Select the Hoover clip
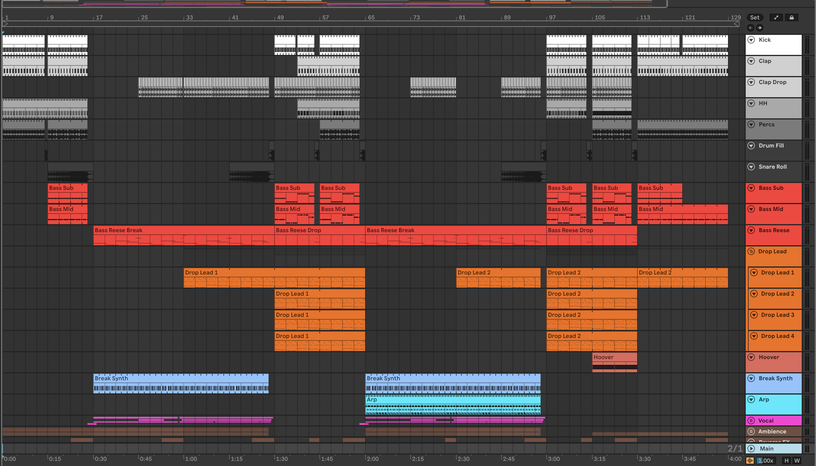816x466 pixels. point(614,357)
